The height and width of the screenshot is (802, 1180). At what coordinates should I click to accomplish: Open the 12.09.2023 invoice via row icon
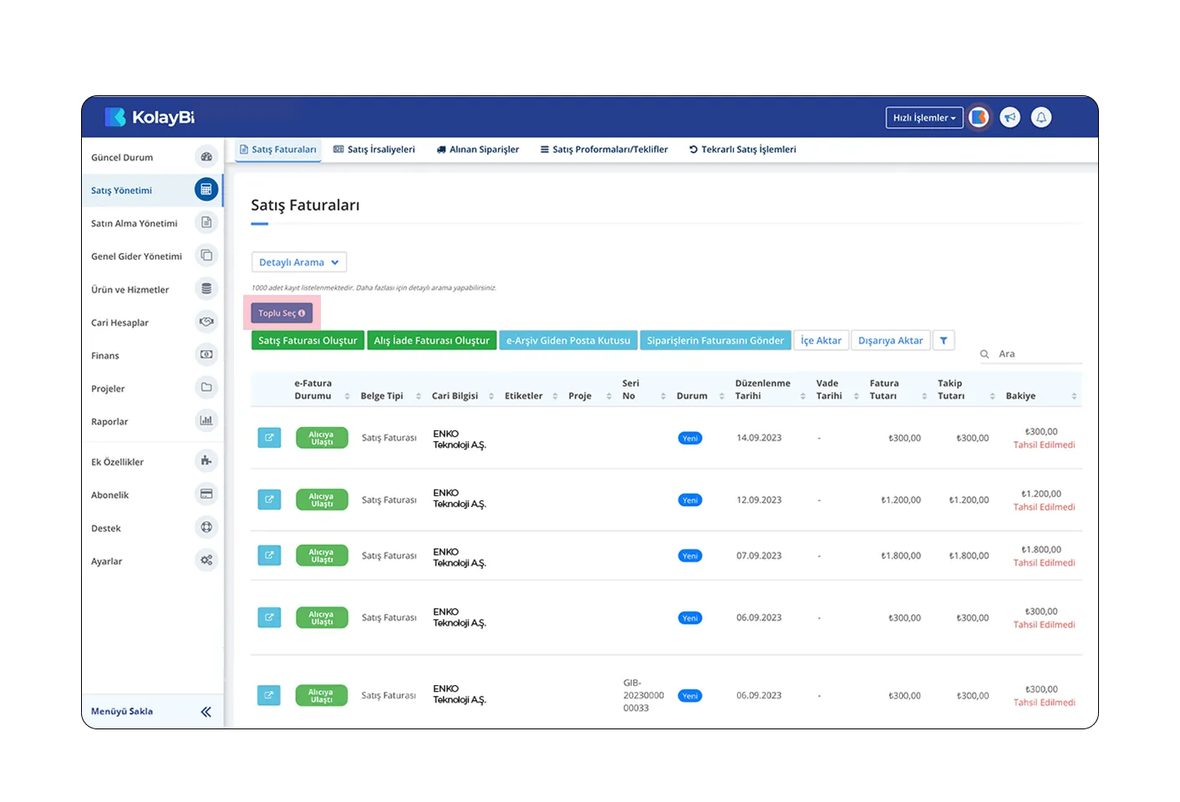269,500
